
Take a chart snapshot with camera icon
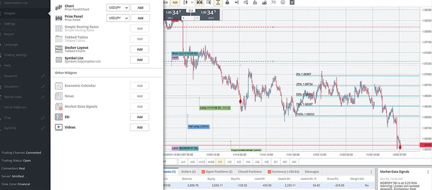292,2
